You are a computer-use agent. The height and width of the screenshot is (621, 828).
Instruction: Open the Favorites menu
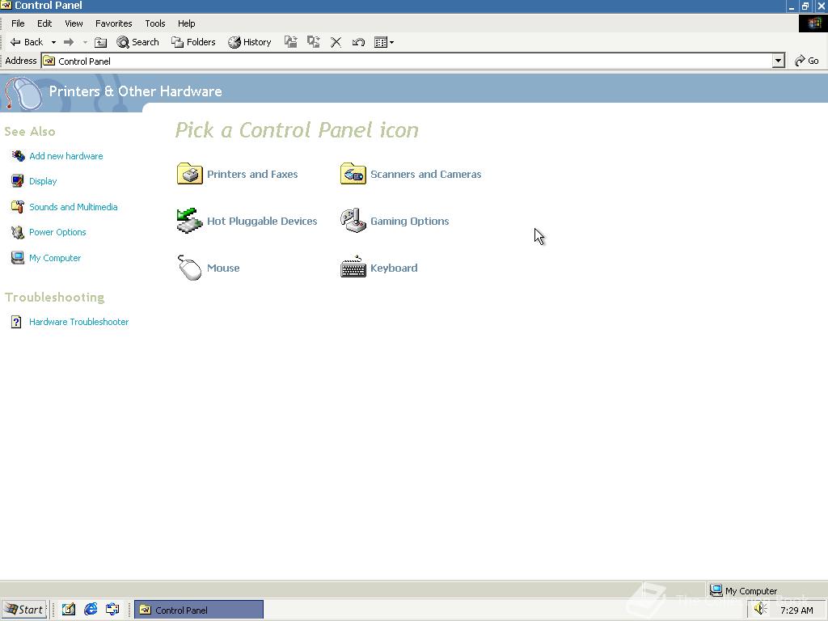click(x=113, y=23)
